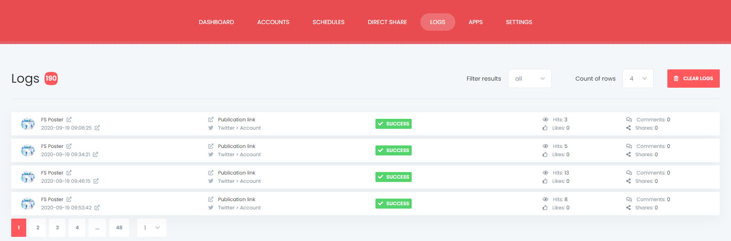Click the 190 logs count badge
The width and height of the screenshot is (731, 241).
51,79
